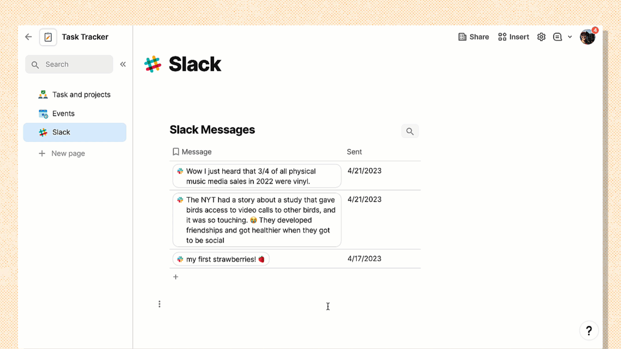Open the Slack page in sidebar
This screenshot has width=621, height=349.
pyautogui.click(x=61, y=132)
